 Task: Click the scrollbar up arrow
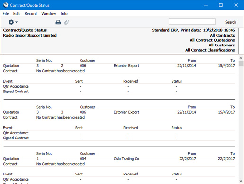tap(241, 58)
